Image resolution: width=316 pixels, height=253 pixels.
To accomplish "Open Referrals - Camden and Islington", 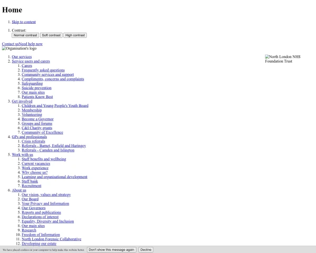I will (48, 150).
